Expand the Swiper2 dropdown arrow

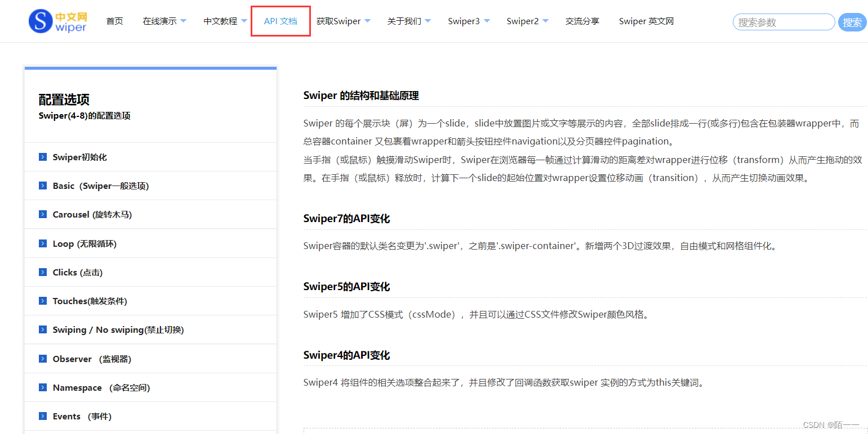pyautogui.click(x=545, y=21)
